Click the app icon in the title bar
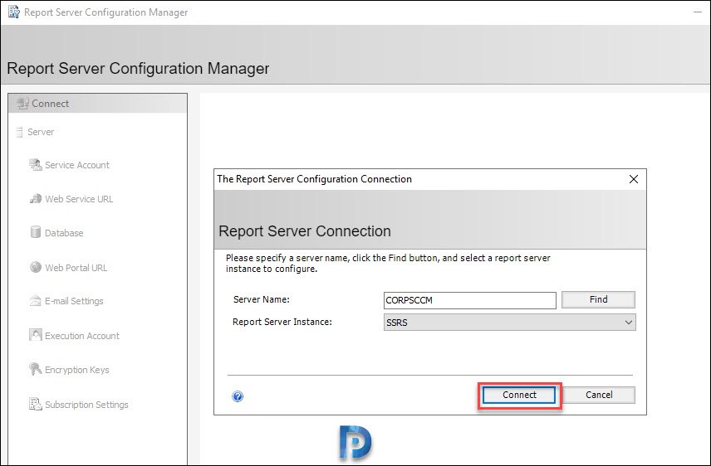This screenshot has height=466, width=711. tap(14, 12)
